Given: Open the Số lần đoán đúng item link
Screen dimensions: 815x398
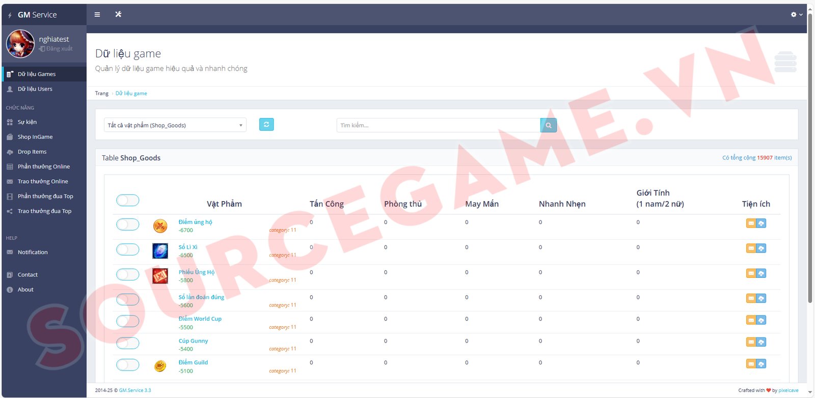Looking at the screenshot, I should (201, 297).
